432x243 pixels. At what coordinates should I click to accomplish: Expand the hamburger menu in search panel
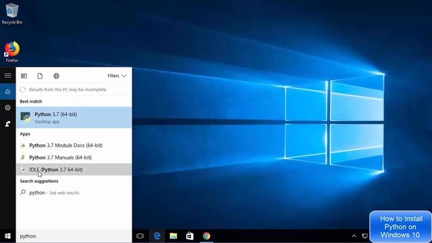7,76
